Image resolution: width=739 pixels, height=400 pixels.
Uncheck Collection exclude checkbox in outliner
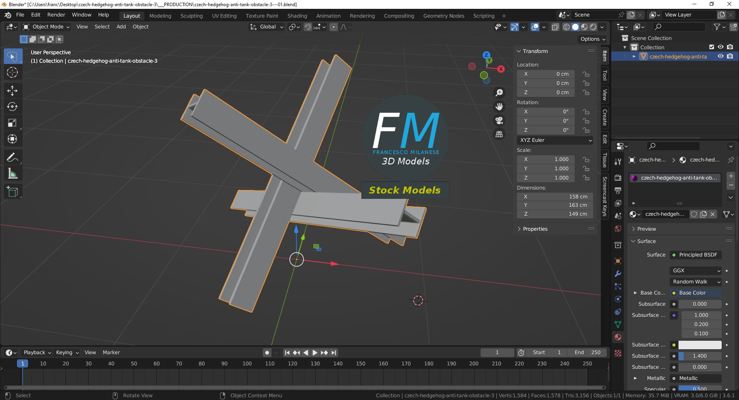pyautogui.click(x=712, y=47)
